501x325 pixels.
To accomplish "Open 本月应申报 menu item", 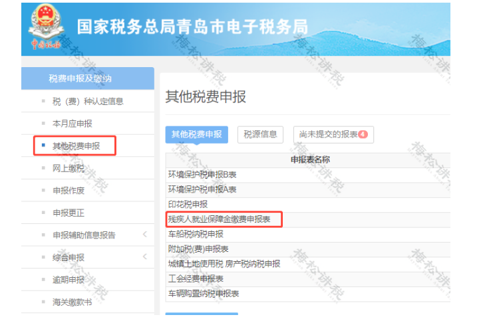I will (73, 124).
